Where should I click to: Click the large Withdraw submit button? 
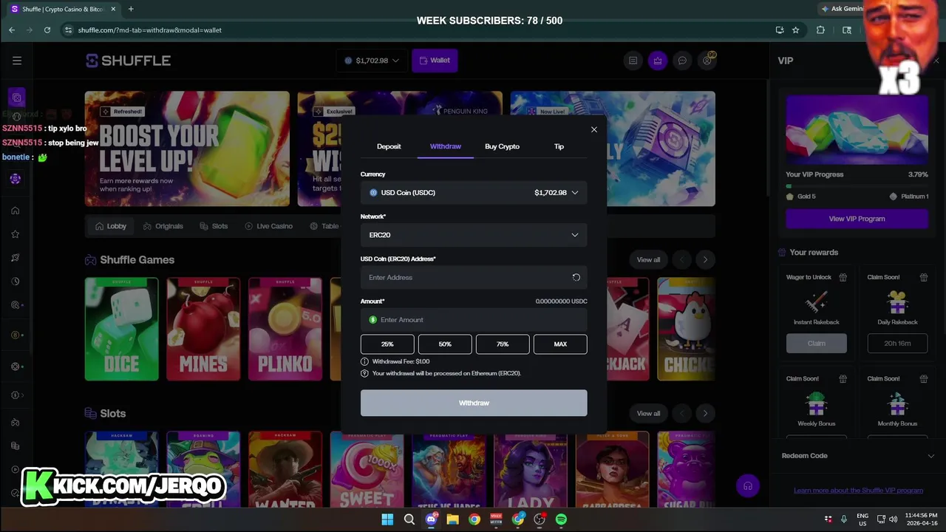point(474,403)
